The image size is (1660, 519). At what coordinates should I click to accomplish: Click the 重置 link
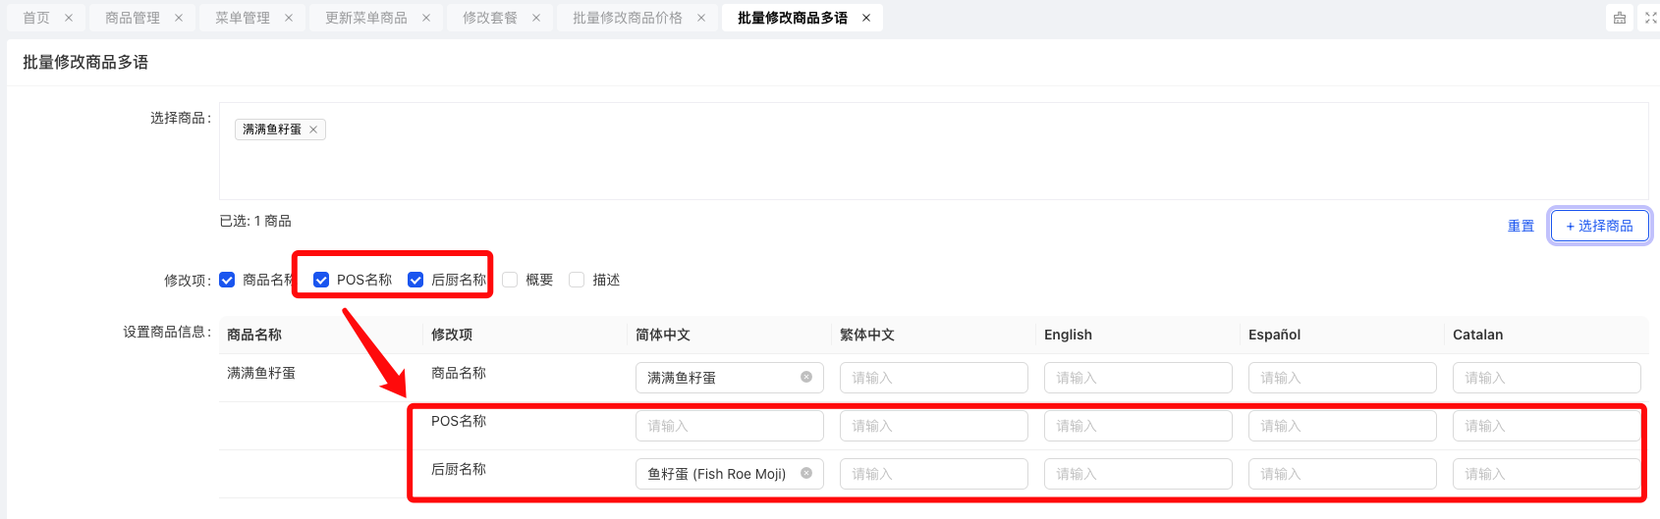click(x=1521, y=226)
